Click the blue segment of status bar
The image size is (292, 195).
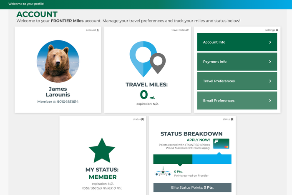pos(212,159)
